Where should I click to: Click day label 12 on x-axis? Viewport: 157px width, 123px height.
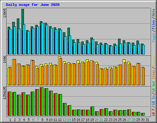[x=60, y=120]
